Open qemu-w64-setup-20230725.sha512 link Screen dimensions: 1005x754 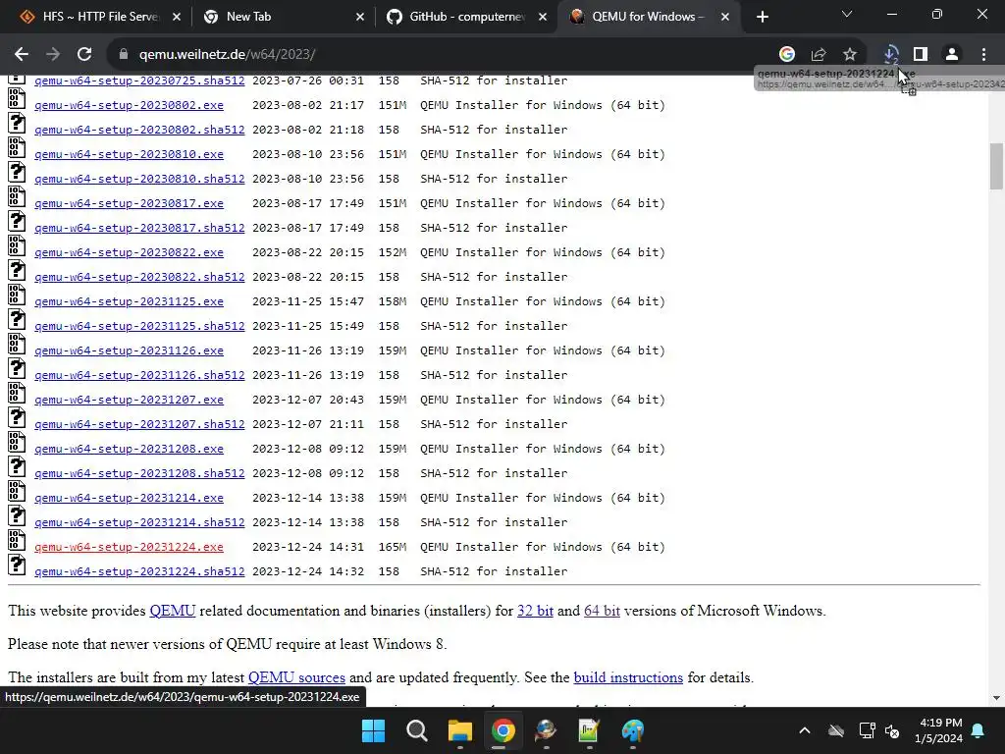click(139, 81)
